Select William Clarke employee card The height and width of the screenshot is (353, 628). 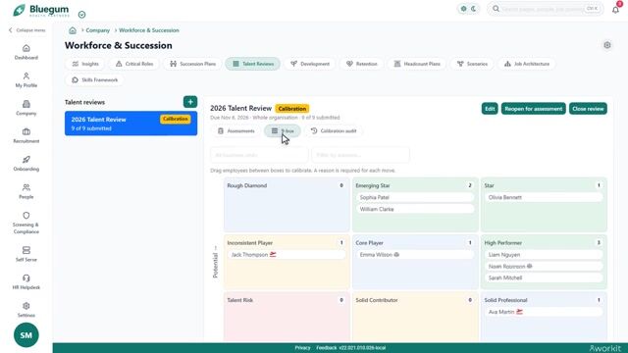414,209
